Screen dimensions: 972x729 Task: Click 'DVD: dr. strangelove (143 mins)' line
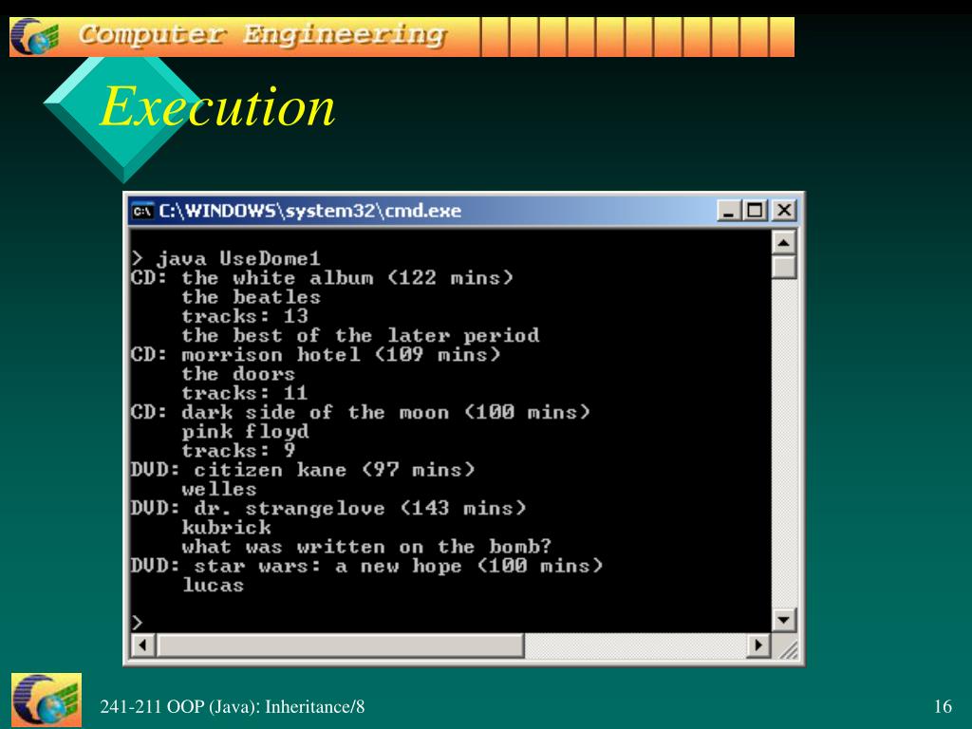pos(328,509)
